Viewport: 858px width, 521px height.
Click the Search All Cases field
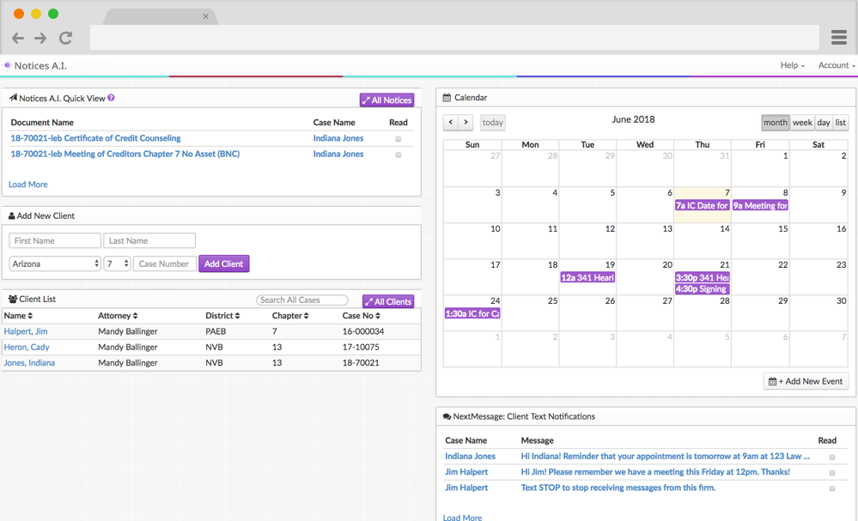pos(302,300)
